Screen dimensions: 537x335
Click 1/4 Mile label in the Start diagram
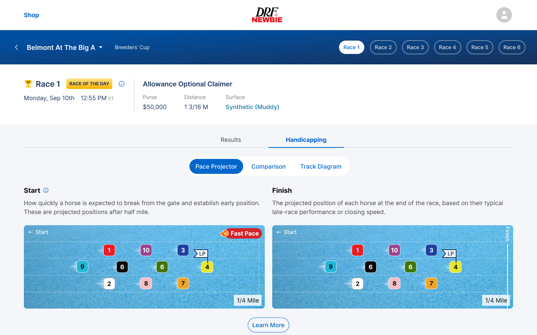click(x=248, y=300)
